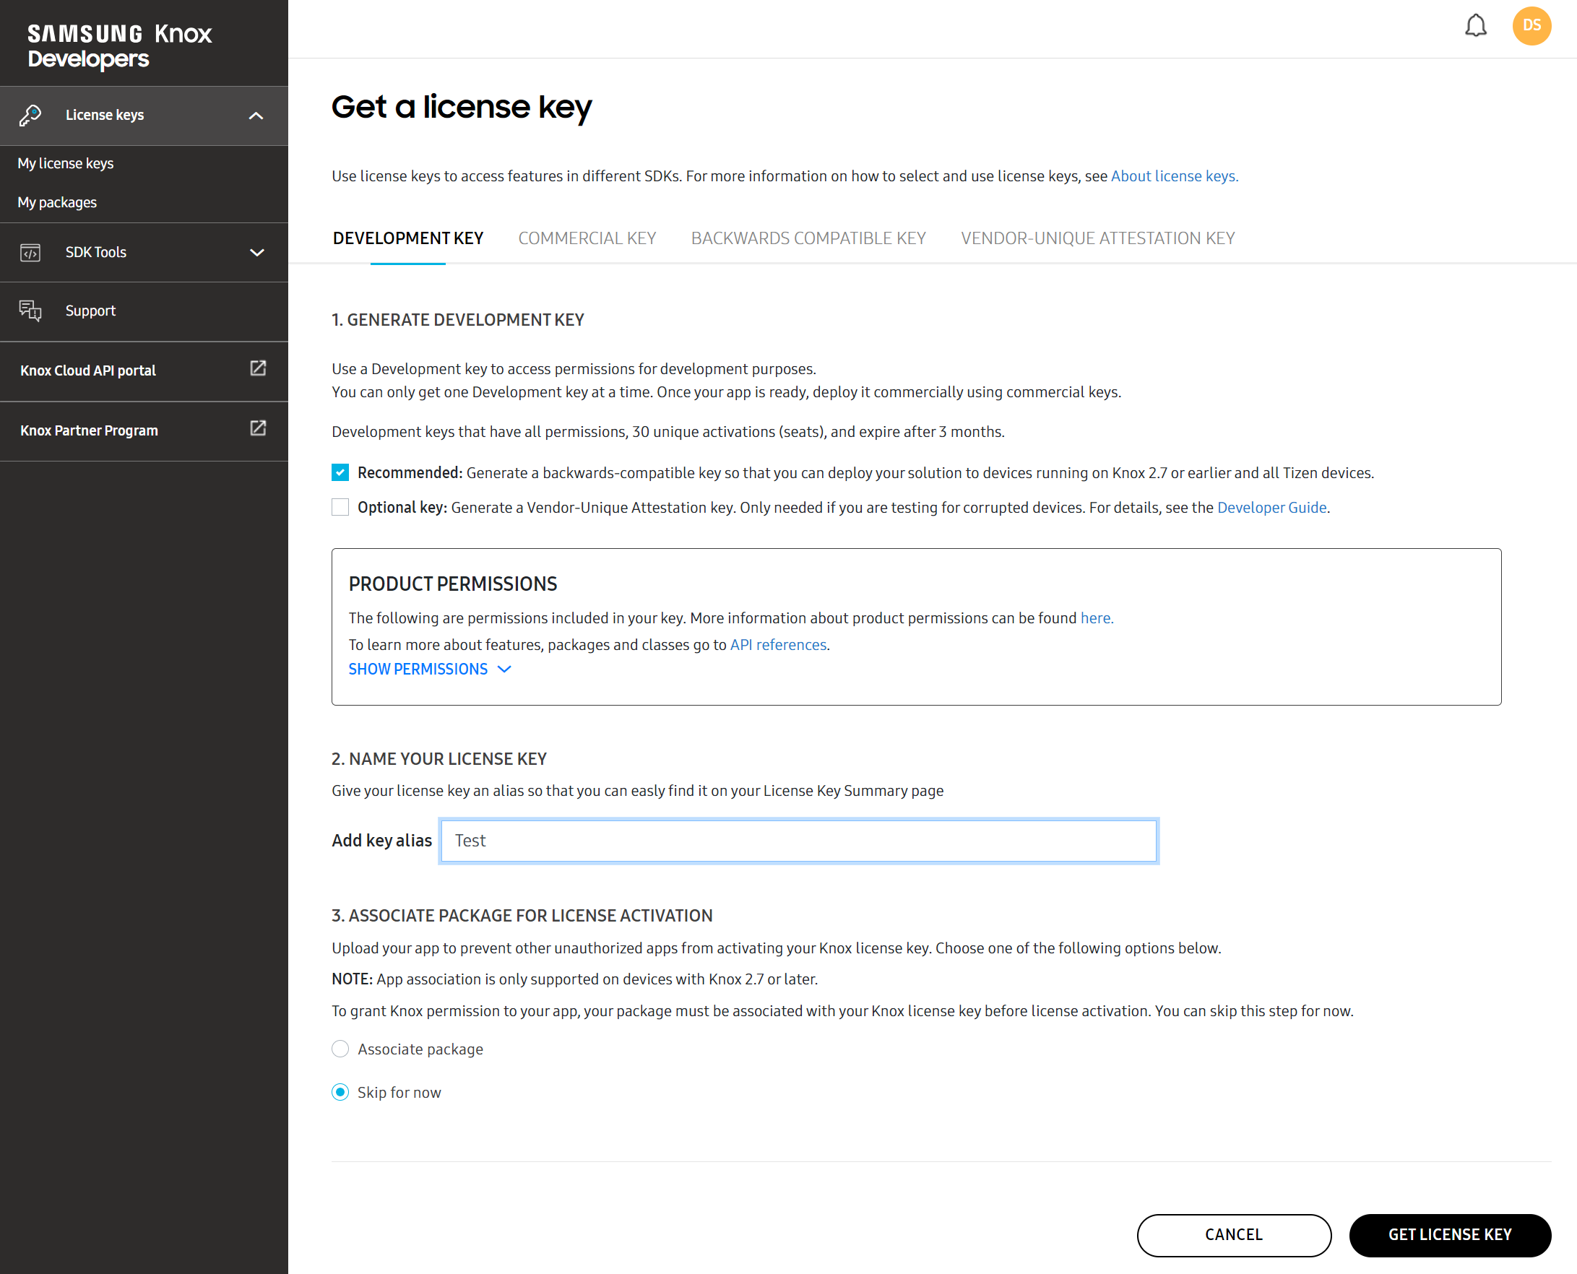Open the DS profile avatar

tap(1532, 26)
